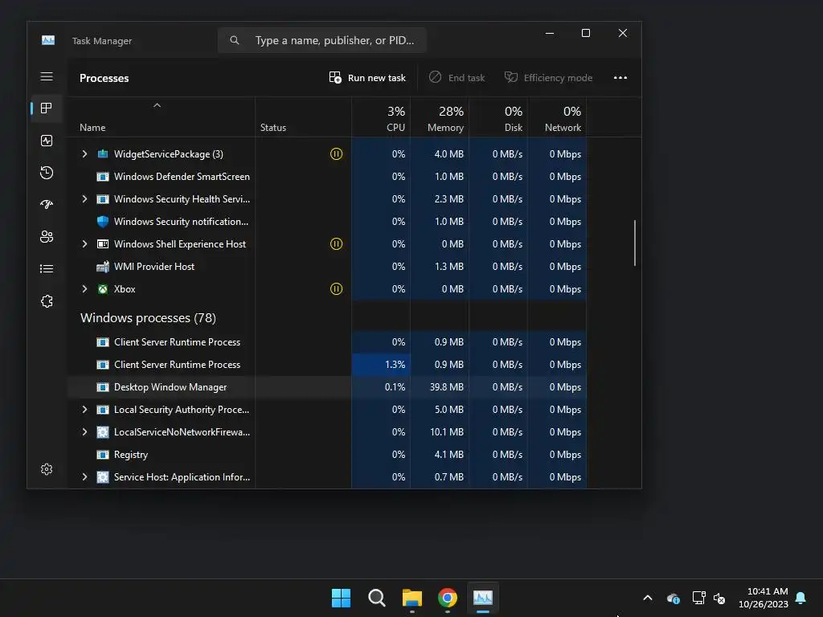Click the Xbox app icon in list
823x617 pixels.
click(103, 289)
